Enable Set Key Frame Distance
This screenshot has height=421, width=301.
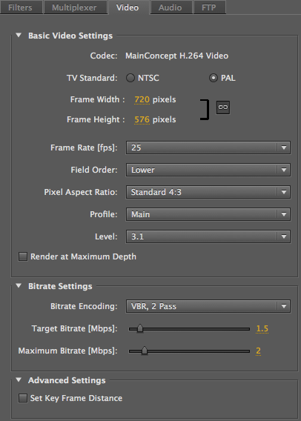(23, 398)
